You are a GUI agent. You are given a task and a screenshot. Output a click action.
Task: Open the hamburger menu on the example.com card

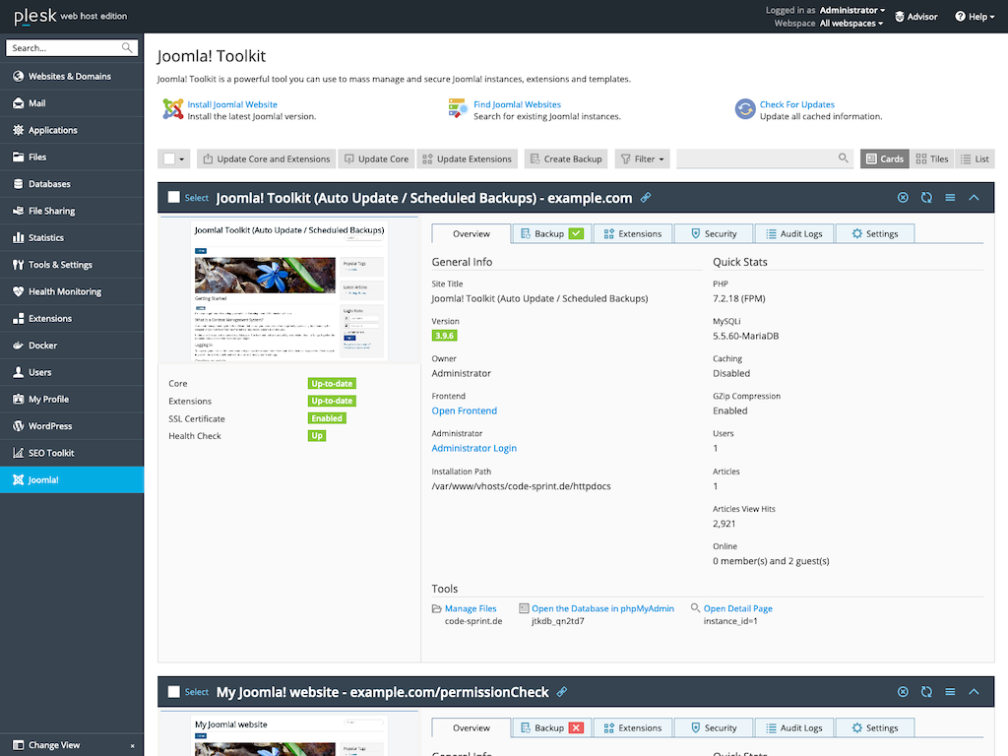coord(950,197)
